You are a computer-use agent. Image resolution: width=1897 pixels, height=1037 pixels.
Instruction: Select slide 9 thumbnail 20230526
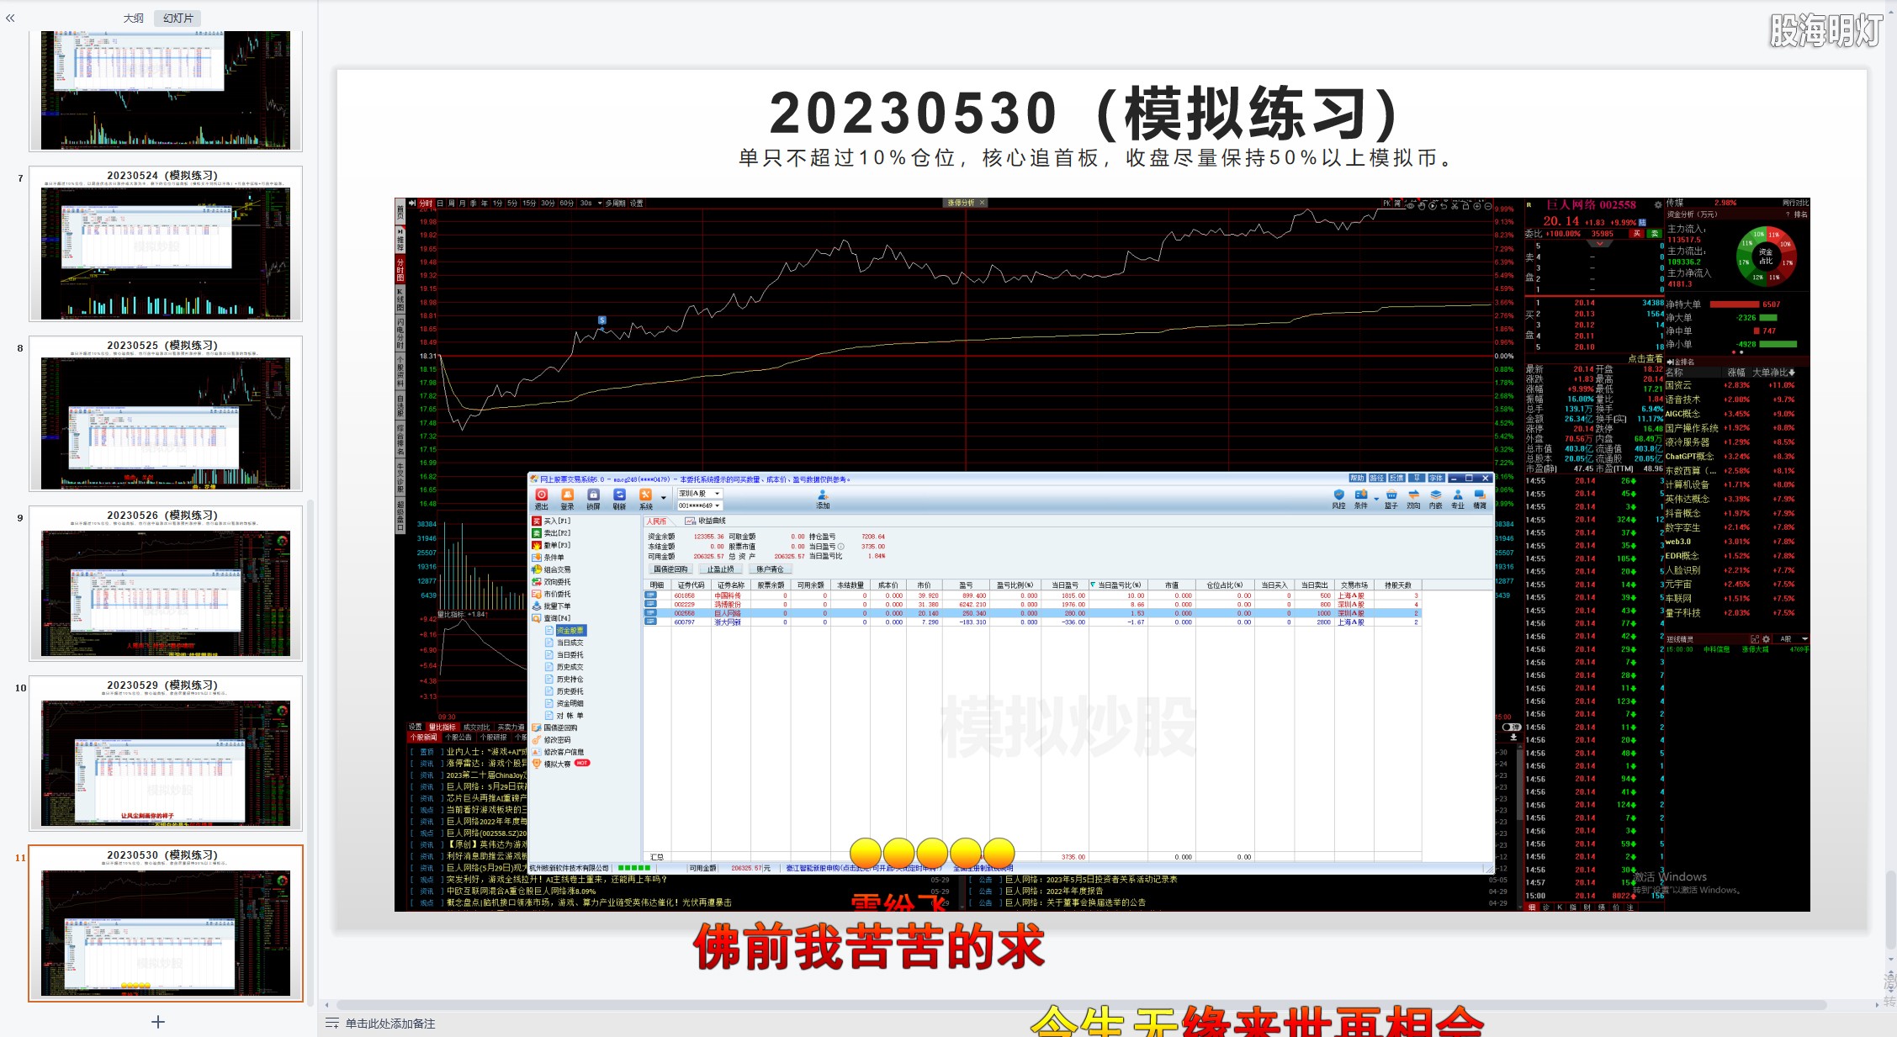166,584
